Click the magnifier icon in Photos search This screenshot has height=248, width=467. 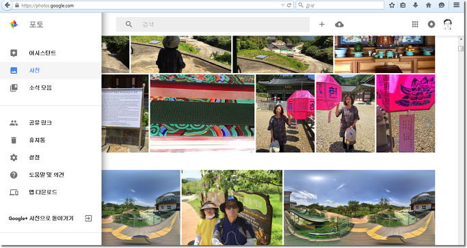[x=129, y=25]
